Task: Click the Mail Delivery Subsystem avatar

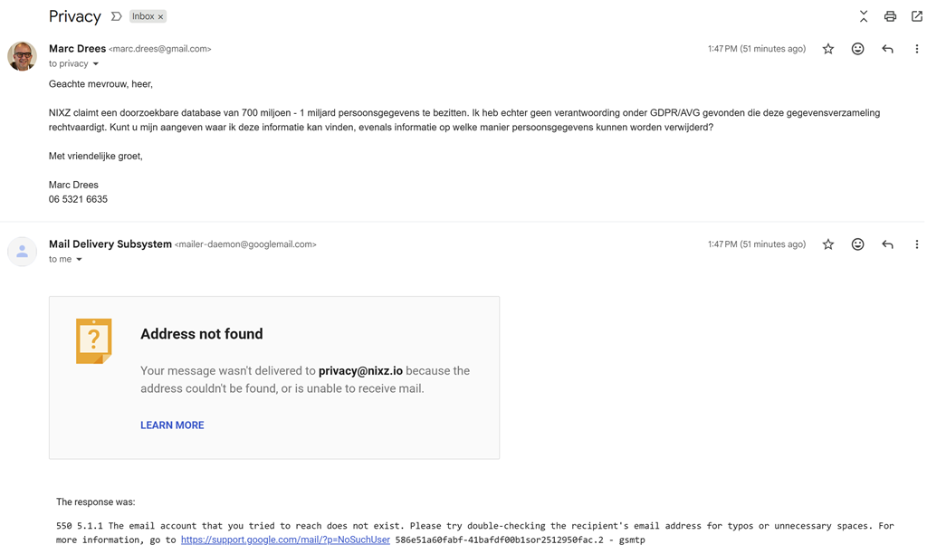Action: pyautogui.click(x=22, y=252)
